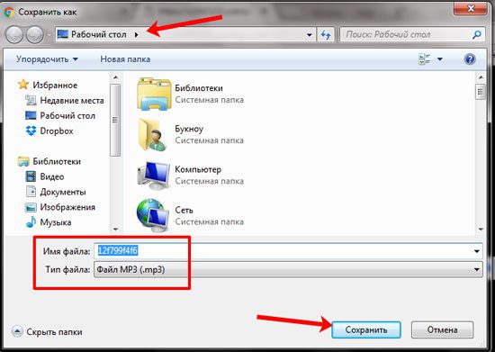
Task: Click the 'Отмена' button
Action: tap(442, 329)
